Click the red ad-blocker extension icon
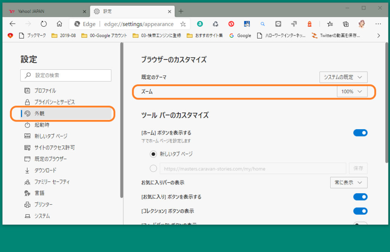The image size is (390, 252). [231, 24]
